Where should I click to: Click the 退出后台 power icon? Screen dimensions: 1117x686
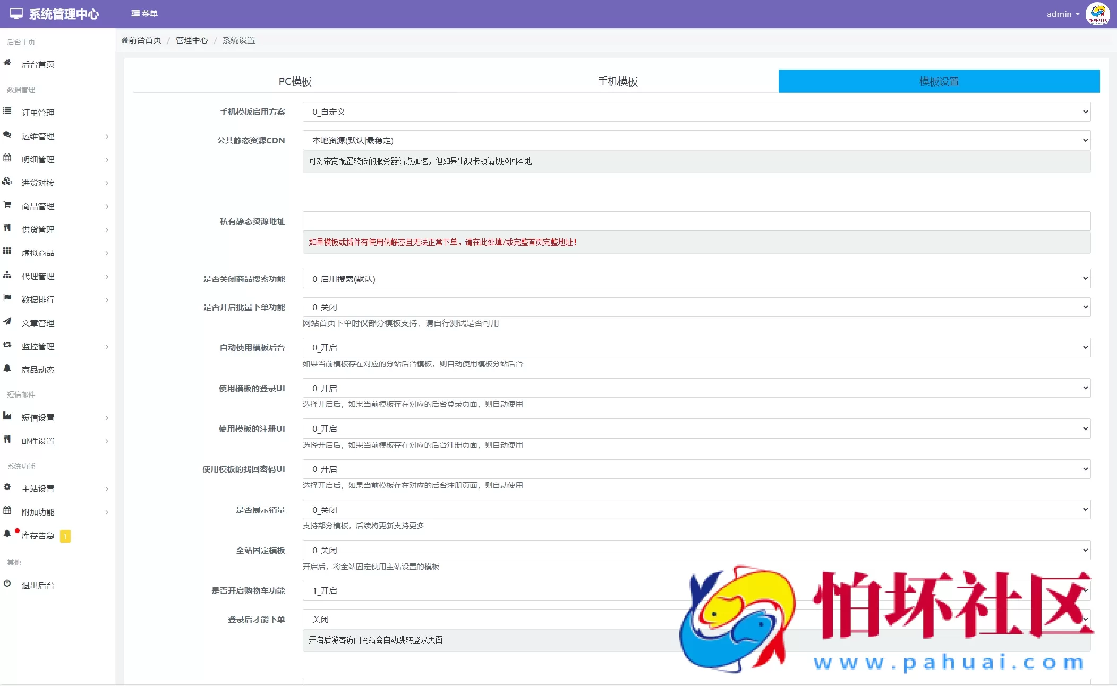7,584
